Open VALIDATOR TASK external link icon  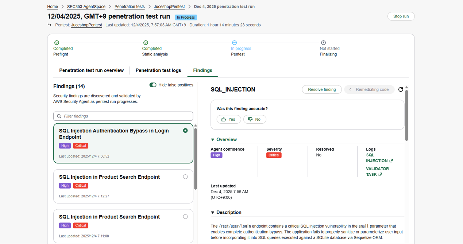[x=380, y=175]
